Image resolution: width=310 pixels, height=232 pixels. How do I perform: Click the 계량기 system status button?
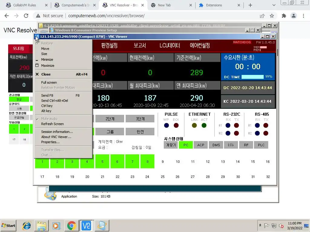[x=171, y=145]
